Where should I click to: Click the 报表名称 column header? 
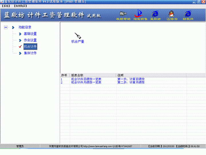(93, 75)
